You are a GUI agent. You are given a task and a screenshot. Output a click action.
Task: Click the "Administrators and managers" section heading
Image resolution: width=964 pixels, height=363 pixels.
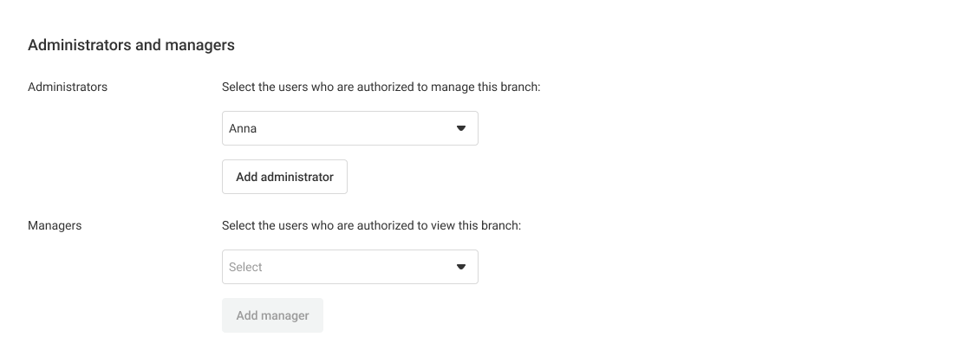pyautogui.click(x=131, y=45)
